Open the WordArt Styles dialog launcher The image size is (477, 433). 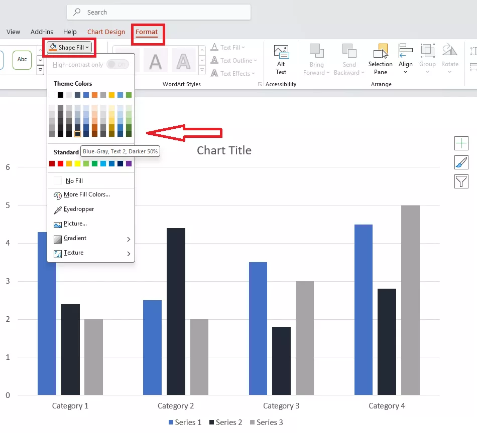point(260,84)
